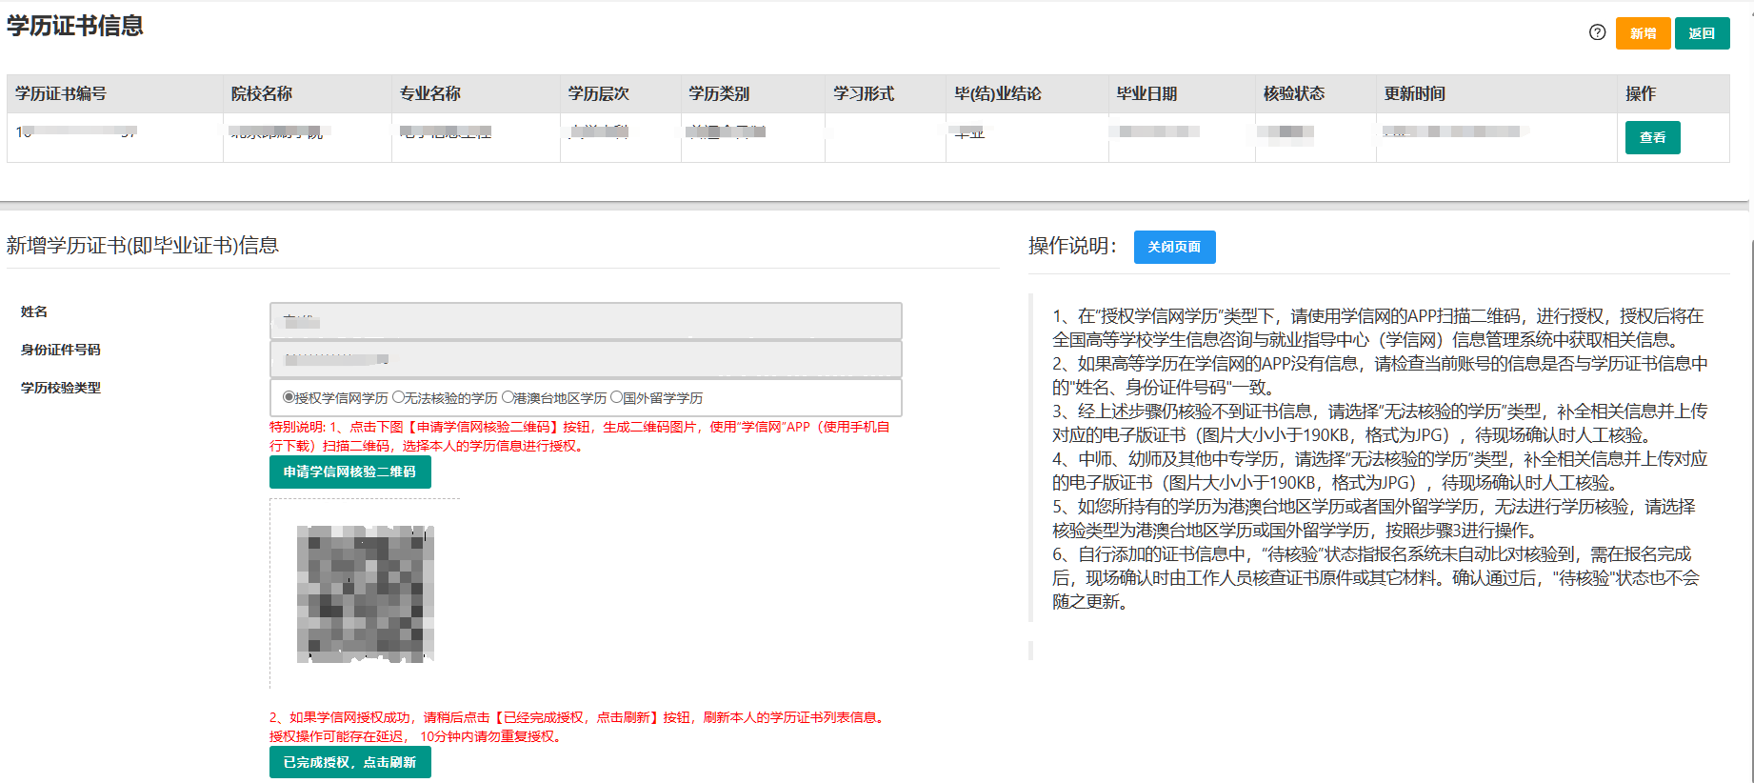Click the 学历证书信息 page title
This screenshot has height=783, width=1754.
click(x=75, y=26)
